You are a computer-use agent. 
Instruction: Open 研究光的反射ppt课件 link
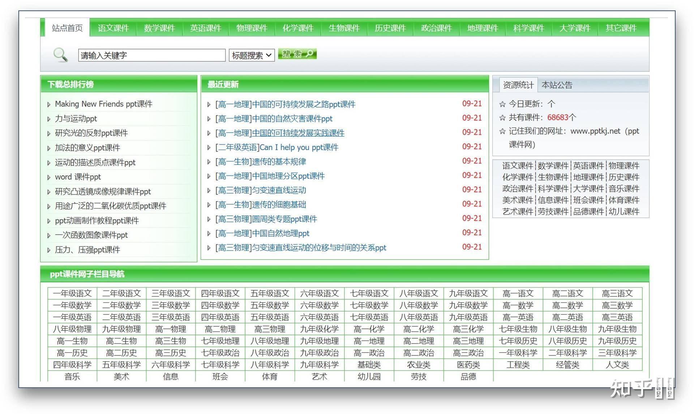pyautogui.click(x=91, y=133)
